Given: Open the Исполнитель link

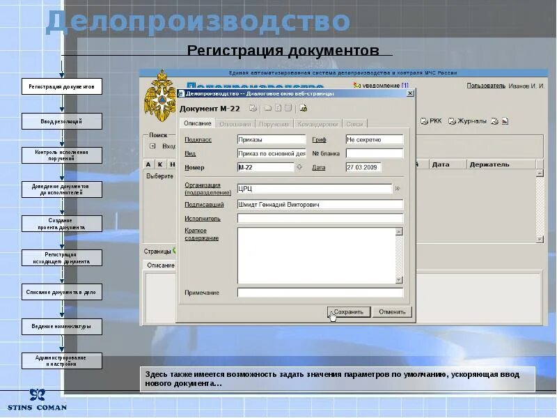Looking at the screenshot, I should [x=203, y=219].
